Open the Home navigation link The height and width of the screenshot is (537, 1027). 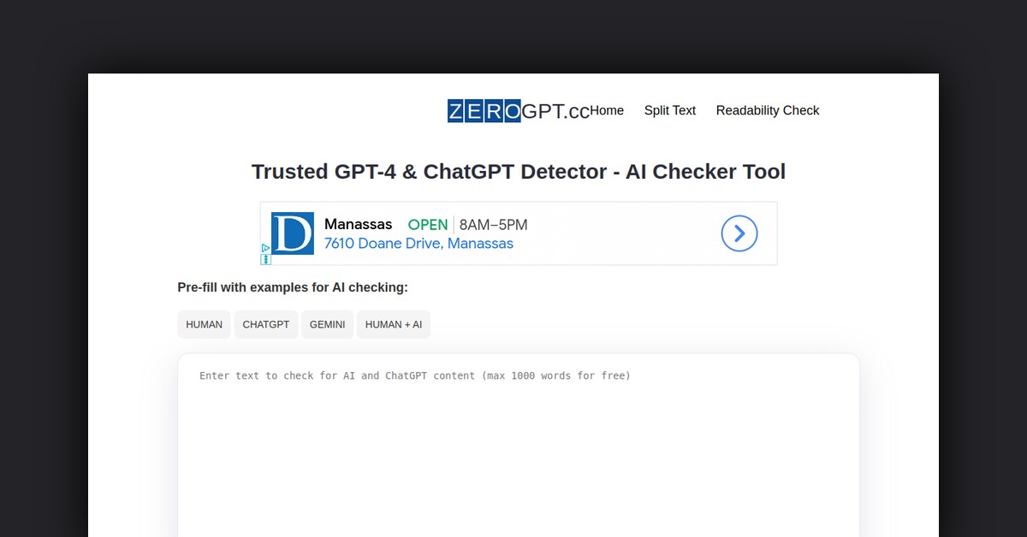pos(607,110)
